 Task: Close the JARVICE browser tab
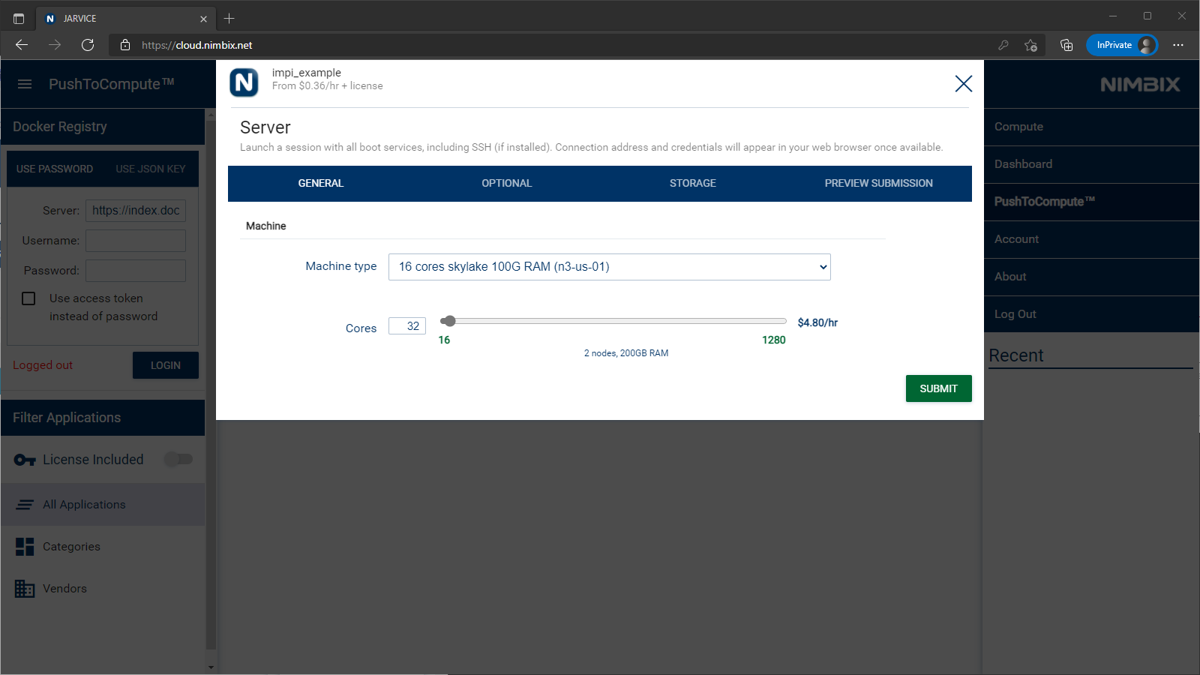pos(203,19)
